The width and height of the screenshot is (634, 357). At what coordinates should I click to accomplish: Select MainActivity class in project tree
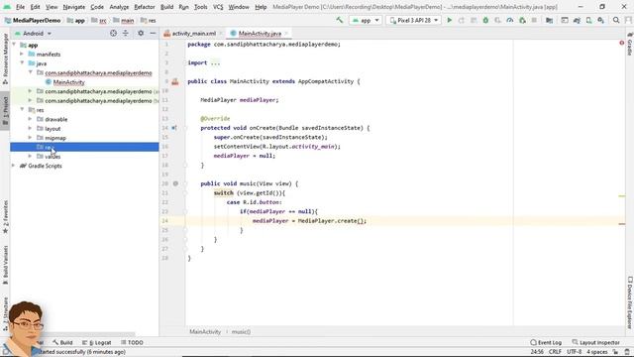68,82
